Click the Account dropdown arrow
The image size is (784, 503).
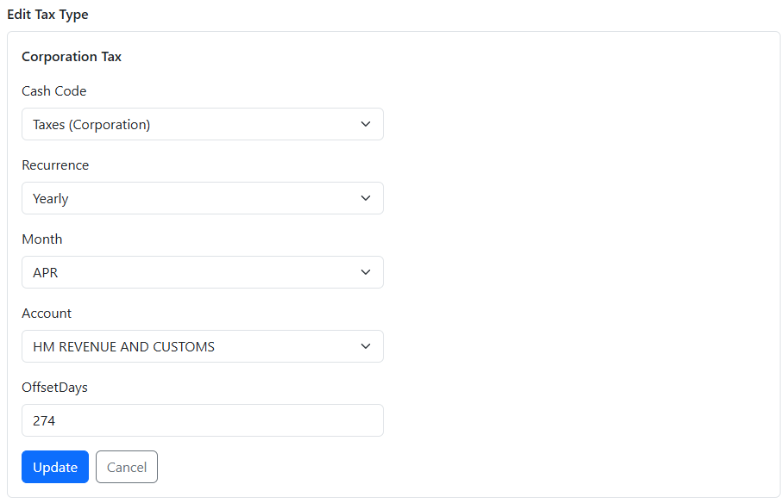pyautogui.click(x=365, y=345)
